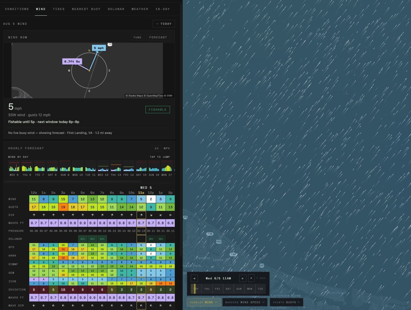The image size is (411, 310).
Task: Click the wind direction arrow under 11a
Action: tap(141, 215)
